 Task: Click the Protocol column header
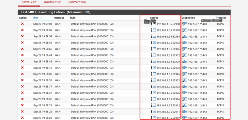pos(221,18)
